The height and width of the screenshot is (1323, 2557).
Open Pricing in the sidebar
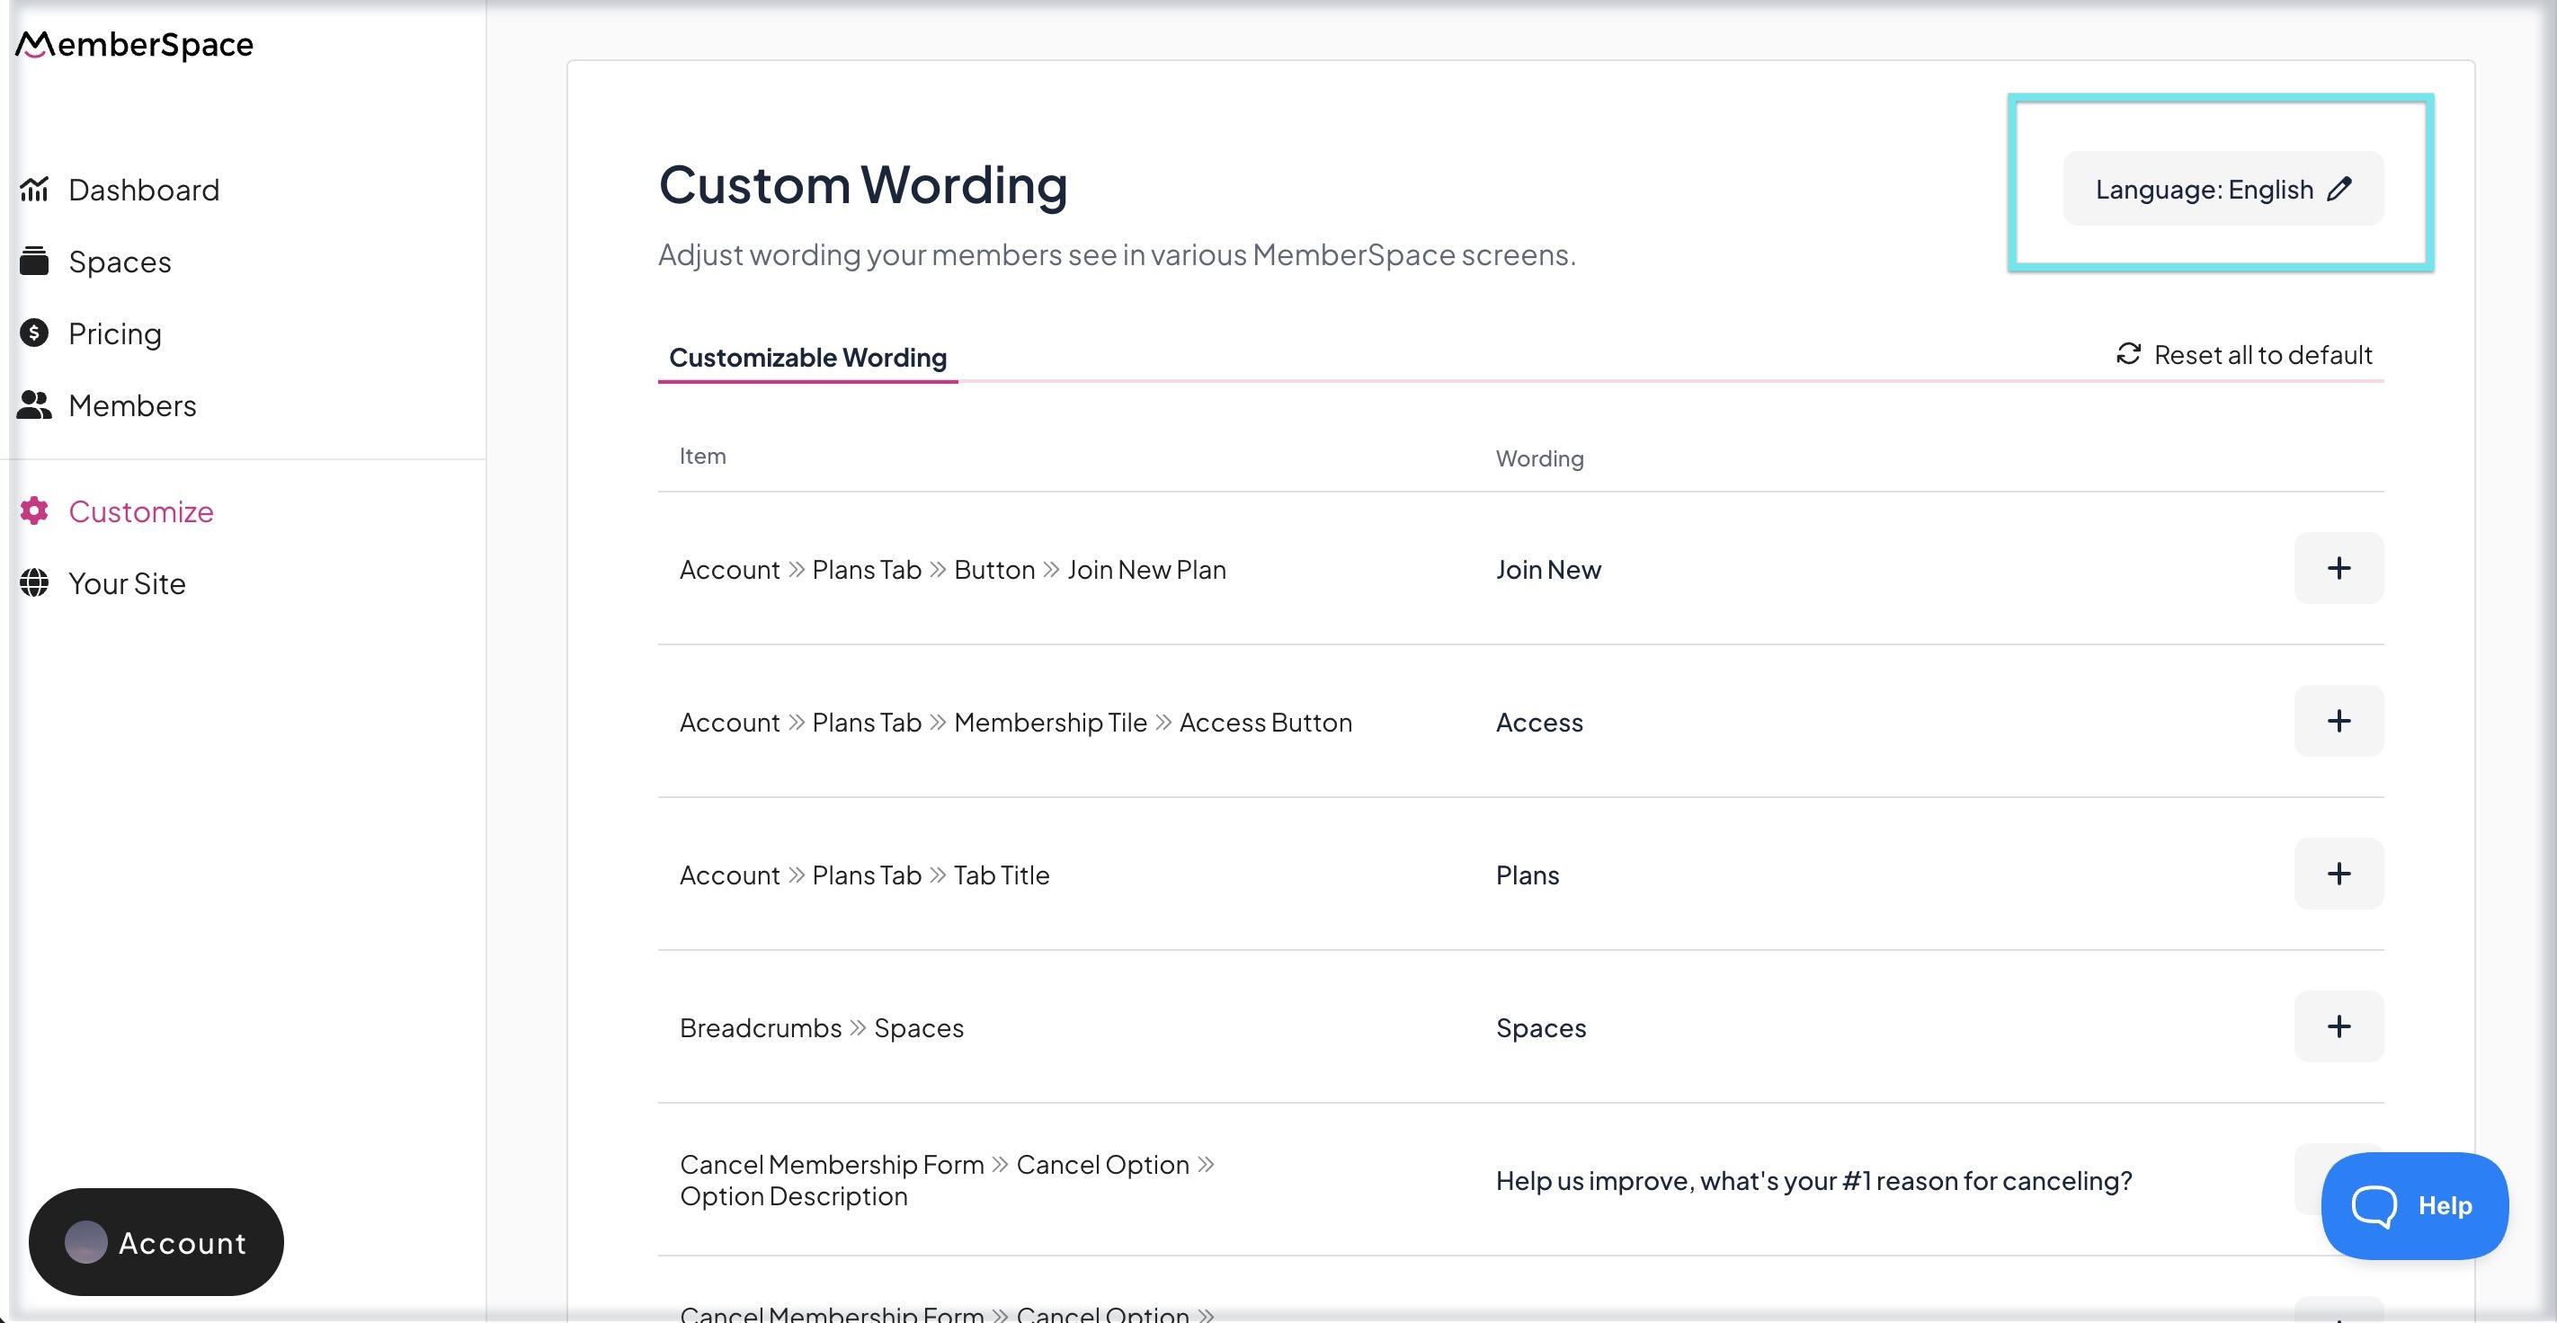[115, 333]
